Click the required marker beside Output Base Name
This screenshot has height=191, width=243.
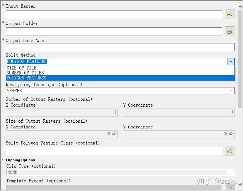point(3,39)
